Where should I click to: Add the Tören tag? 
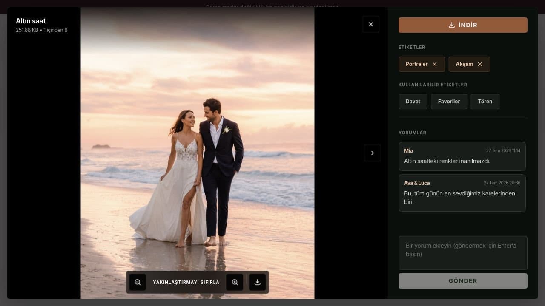pyautogui.click(x=485, y=102)
